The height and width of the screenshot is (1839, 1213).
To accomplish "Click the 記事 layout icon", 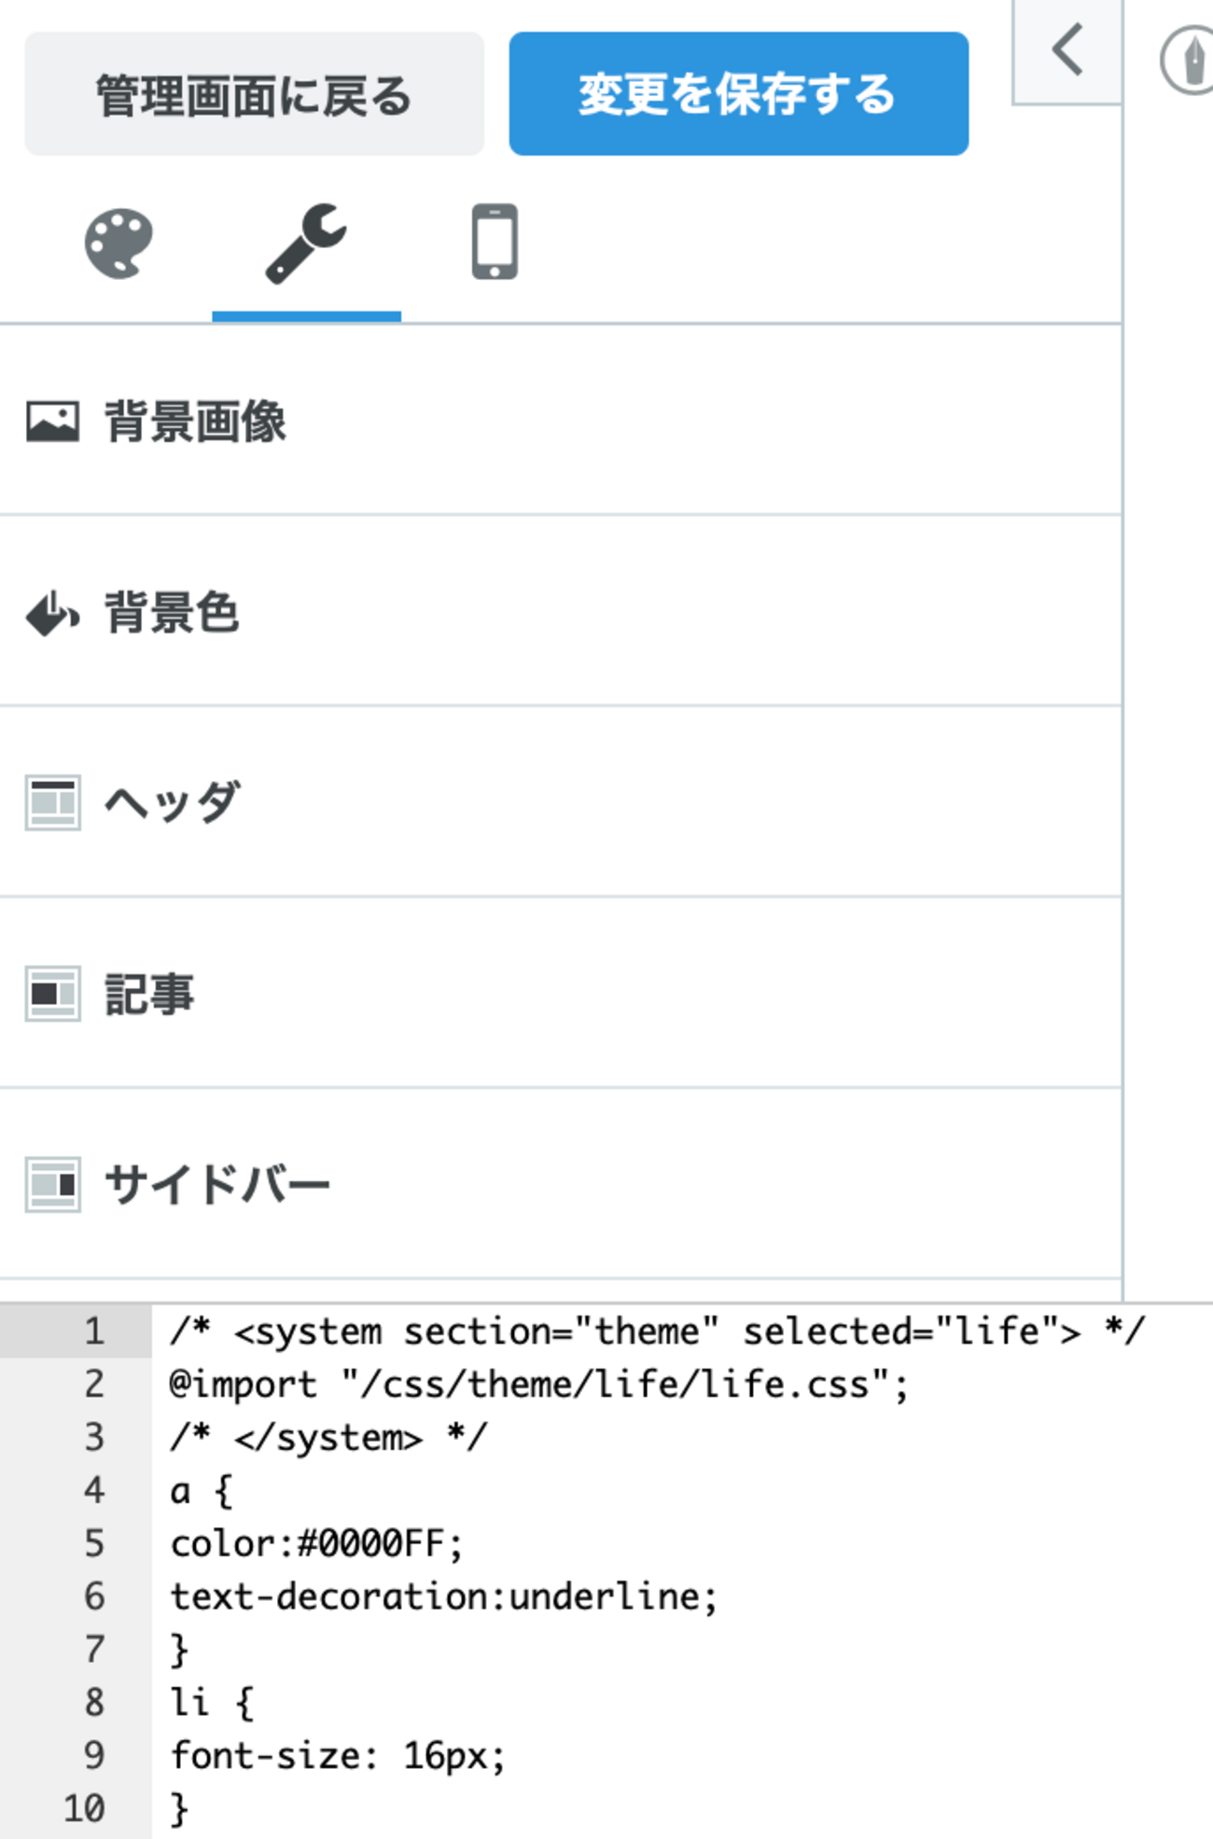I will point(52,994).
